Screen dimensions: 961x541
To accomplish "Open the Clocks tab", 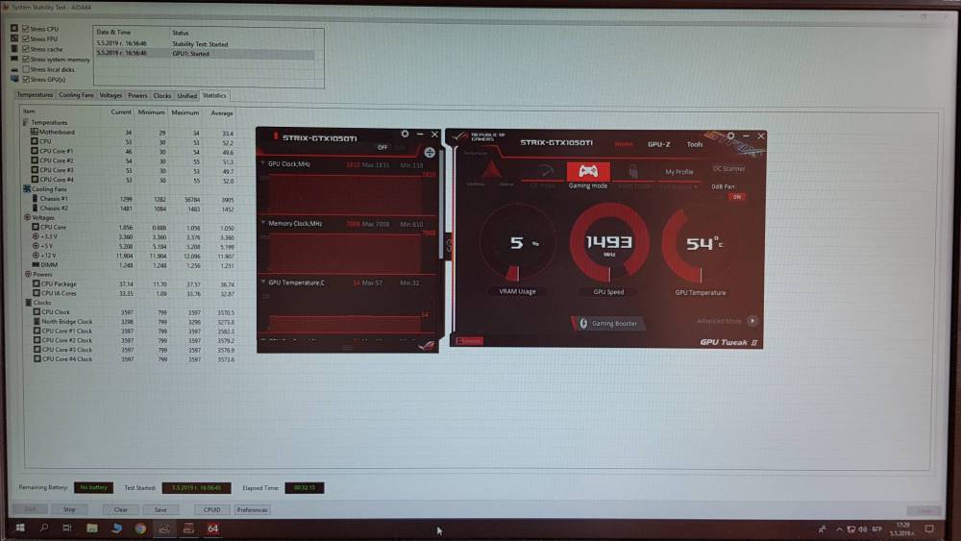I will pyautogui.click(x=161, y=95).
